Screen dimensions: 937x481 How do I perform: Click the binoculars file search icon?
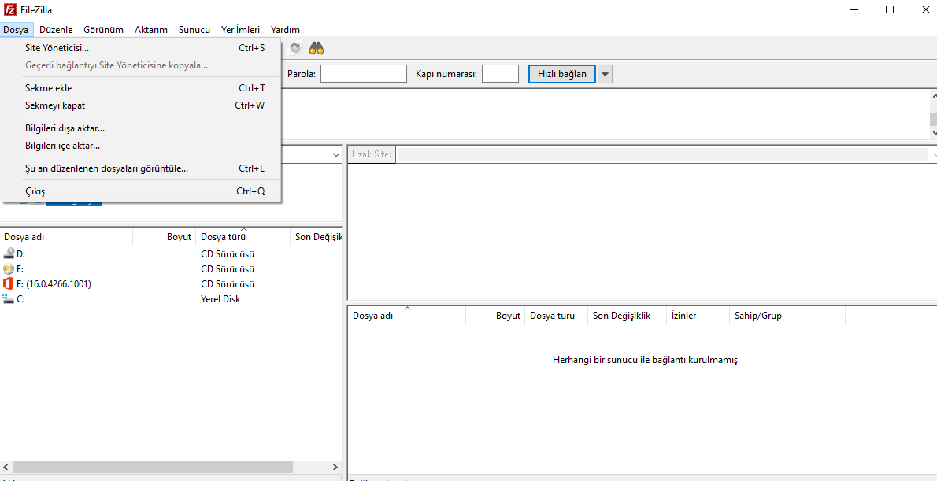(316, 48)
